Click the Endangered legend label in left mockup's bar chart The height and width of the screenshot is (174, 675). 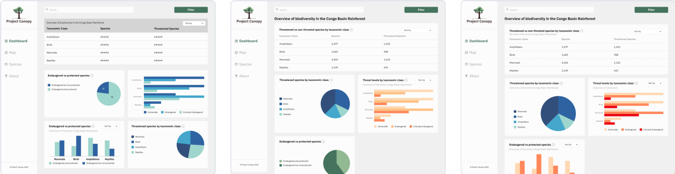coord(170,112)
